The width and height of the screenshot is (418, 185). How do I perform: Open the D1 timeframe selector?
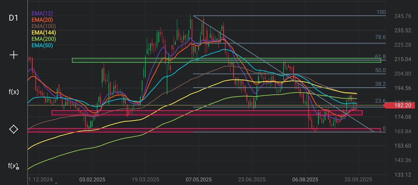click(13, 18)
